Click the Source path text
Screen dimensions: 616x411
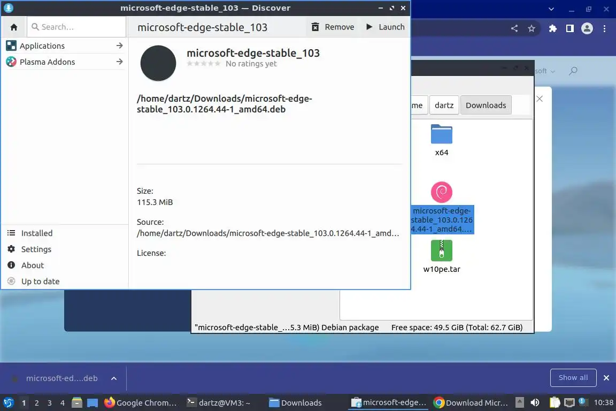267,233
